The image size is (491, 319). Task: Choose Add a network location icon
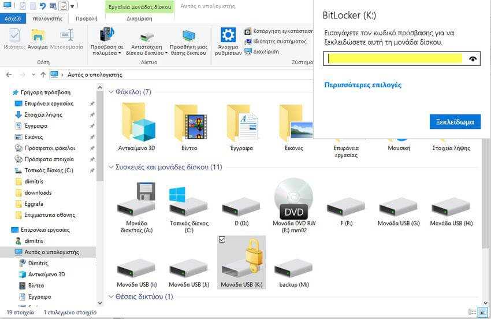[189, 36]
